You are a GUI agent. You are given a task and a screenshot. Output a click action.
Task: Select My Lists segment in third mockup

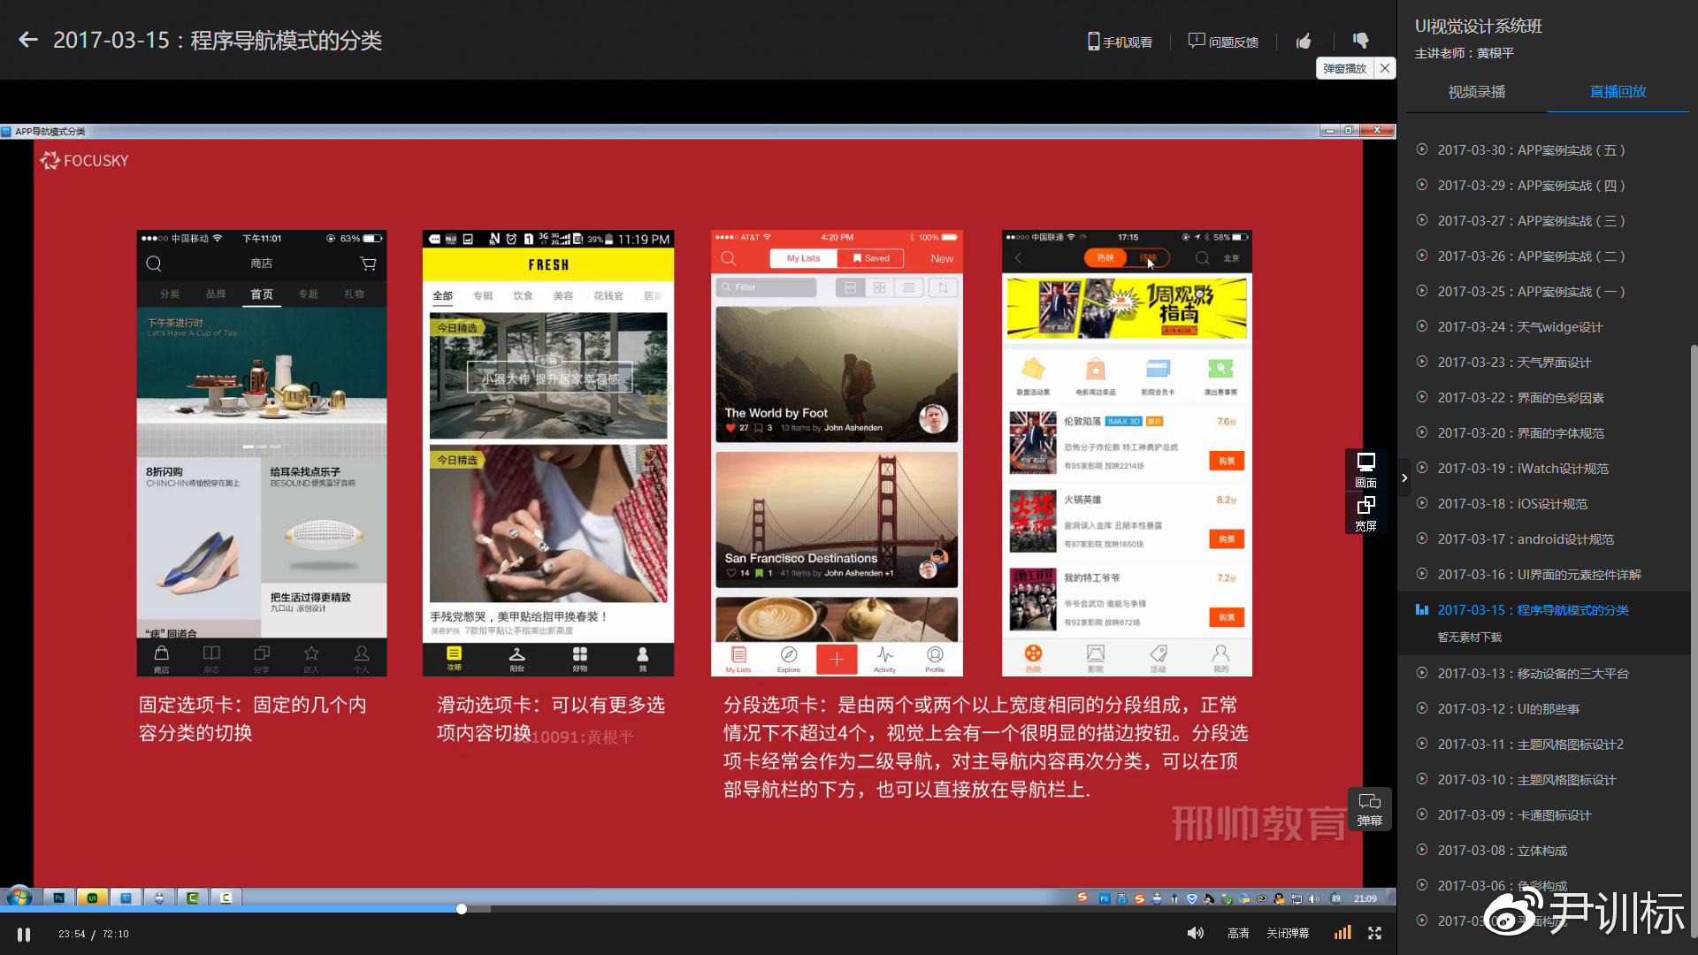pyautogui.click(x=803, y=258)
